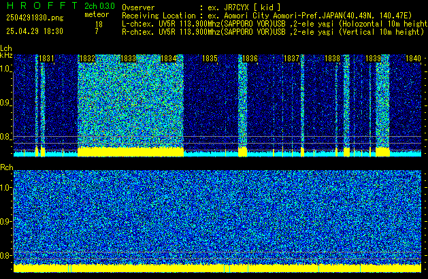The height and width of the screenshot is (279, 428).
Task: Click the file name 2504291830.png
Action: tap(35, 18)
